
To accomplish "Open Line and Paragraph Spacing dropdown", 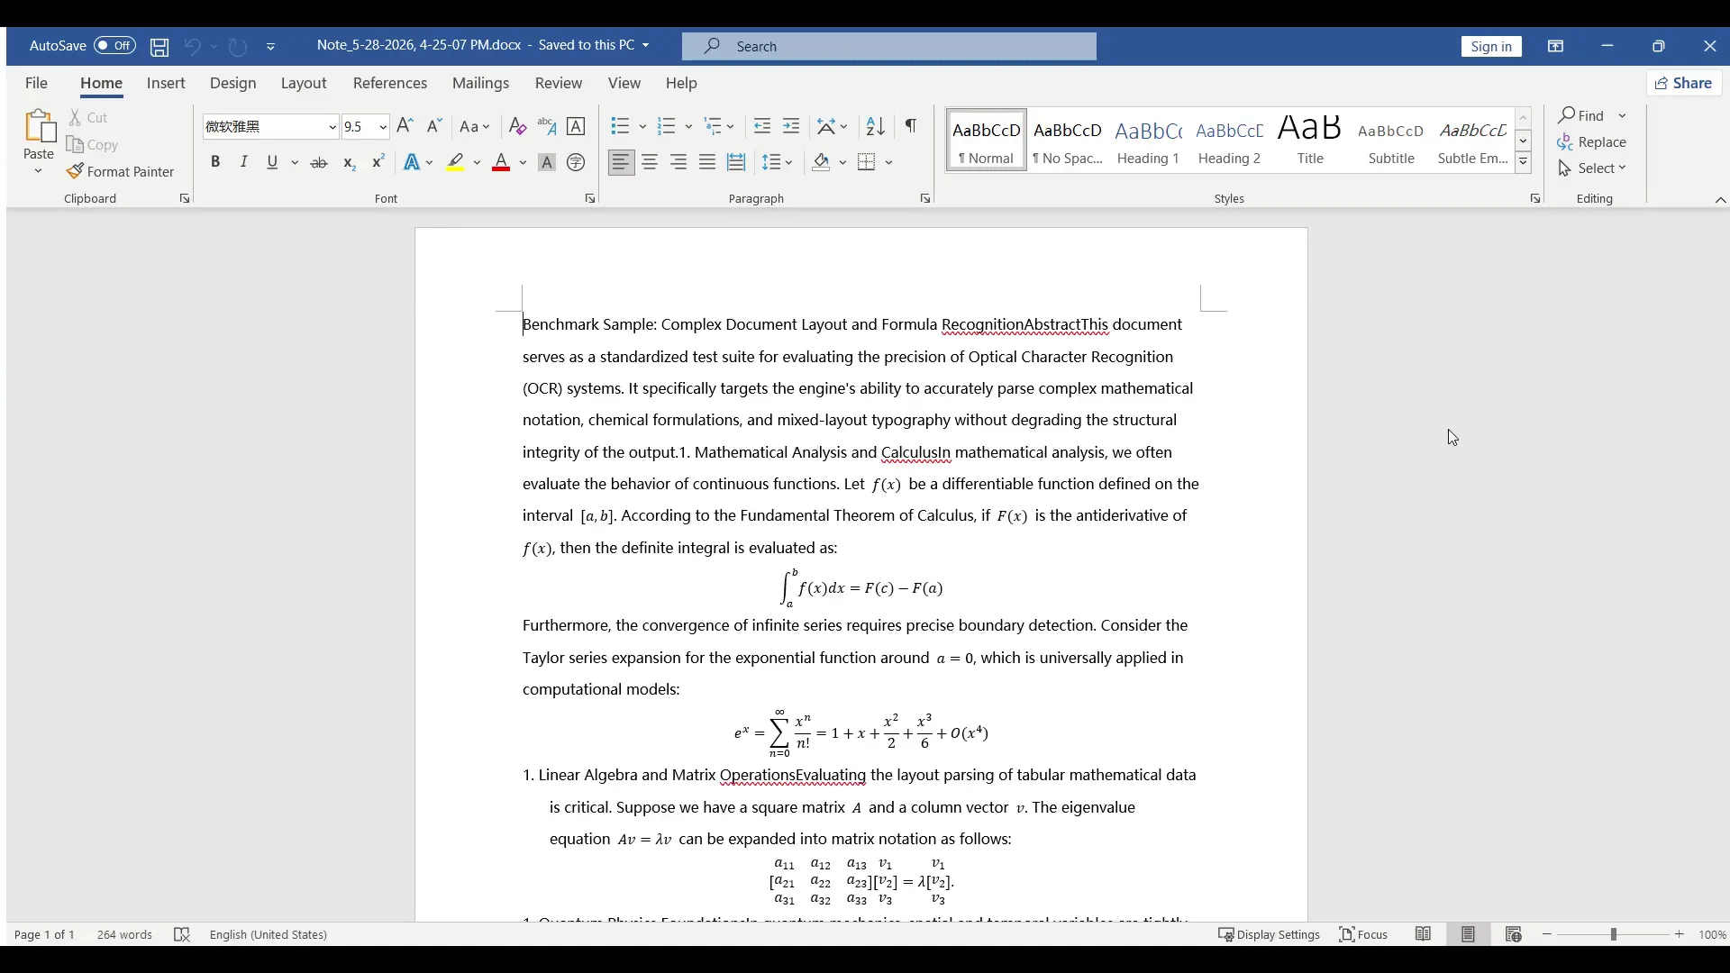I will [778, 163].
